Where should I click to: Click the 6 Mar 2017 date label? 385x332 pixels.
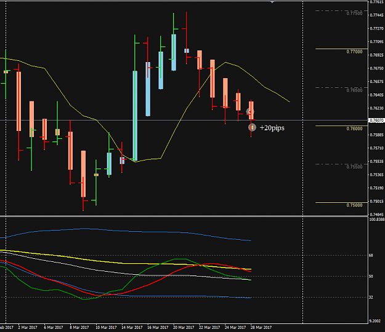click(54, 328)
